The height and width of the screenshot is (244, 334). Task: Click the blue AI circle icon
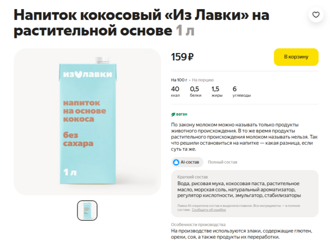[176, 162]
